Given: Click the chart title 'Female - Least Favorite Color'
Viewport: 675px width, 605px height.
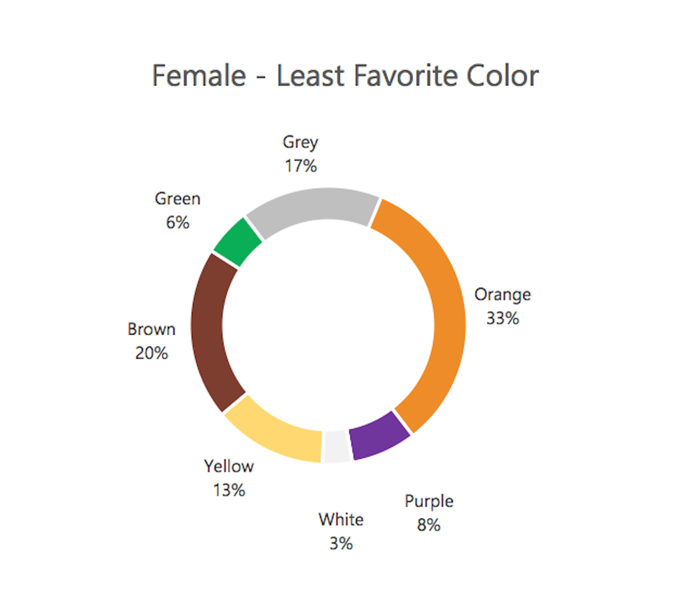Looking at the screenshot, I should [x=345, y=76].
